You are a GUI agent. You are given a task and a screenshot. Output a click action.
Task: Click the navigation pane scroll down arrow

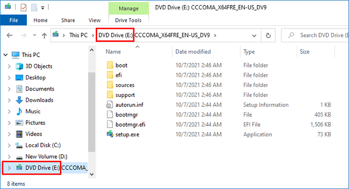point(92,175)
